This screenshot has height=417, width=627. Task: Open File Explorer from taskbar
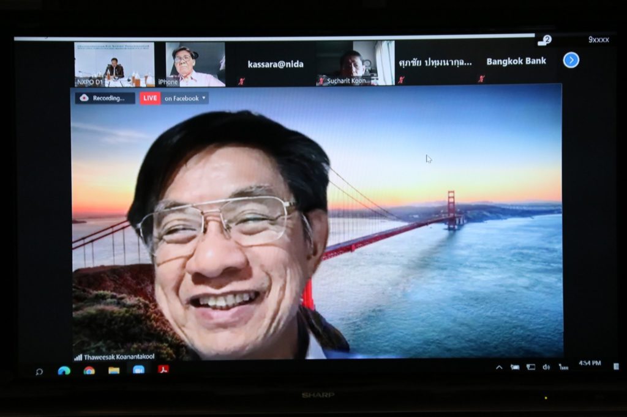click(x=114, y=370)
